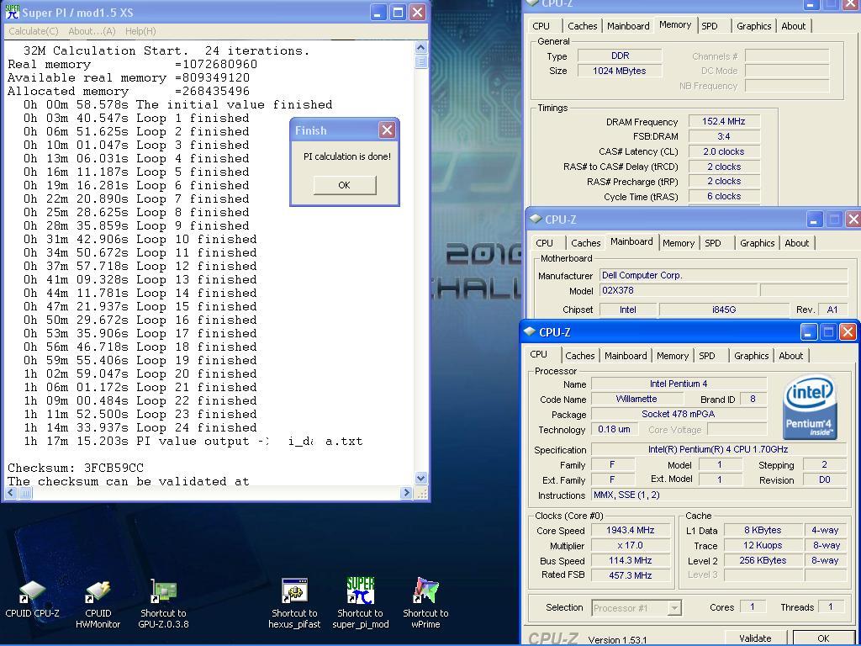Switch to Memory tab in front CPU-Z window

(672, 356)
